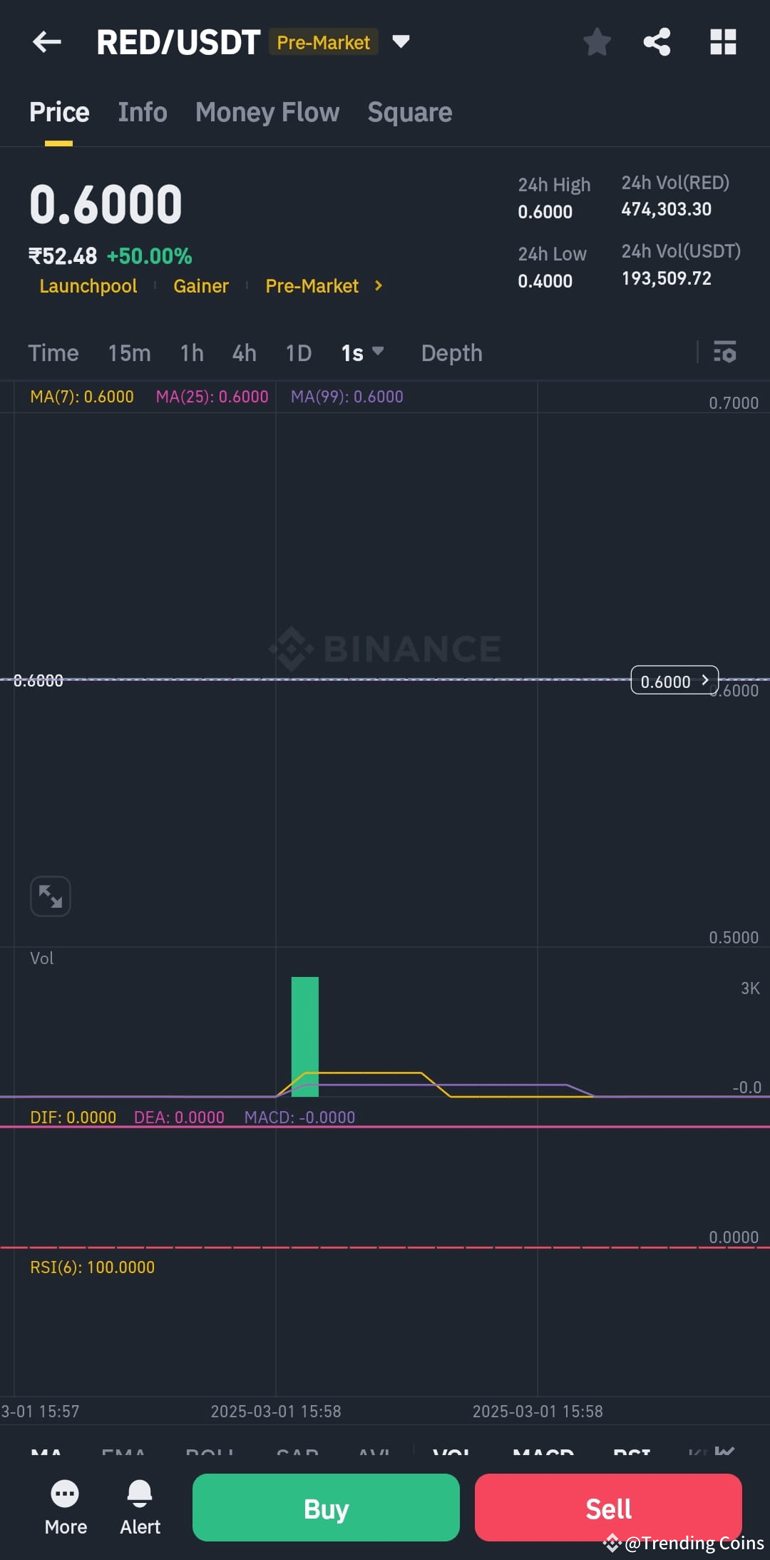
Task: Open the Square tab
Action: coord(410,112)
